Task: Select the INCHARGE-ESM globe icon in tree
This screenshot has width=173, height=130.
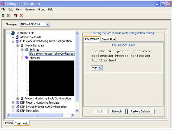Action: point(13,33)
